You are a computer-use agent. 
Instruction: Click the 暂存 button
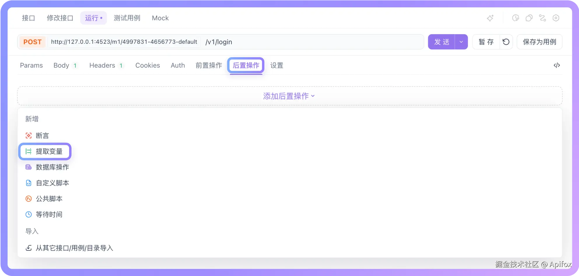click(x=486, y=42)
